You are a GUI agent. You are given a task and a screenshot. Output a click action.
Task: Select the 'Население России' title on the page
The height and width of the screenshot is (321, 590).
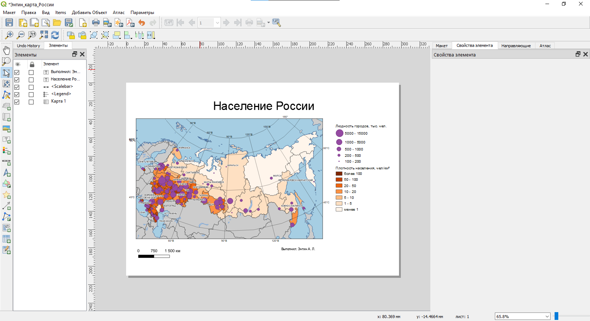(264, 106)
